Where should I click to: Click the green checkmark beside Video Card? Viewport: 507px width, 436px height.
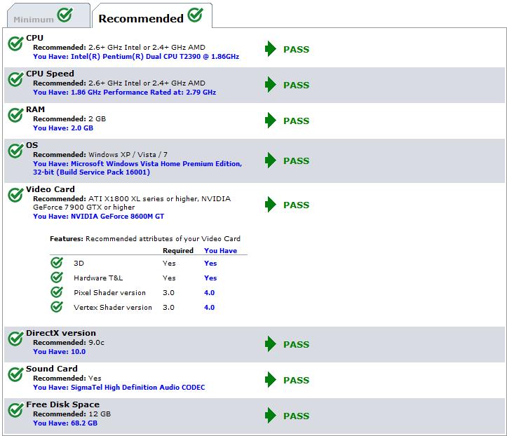pyautogui.click(x=15, y=195)
